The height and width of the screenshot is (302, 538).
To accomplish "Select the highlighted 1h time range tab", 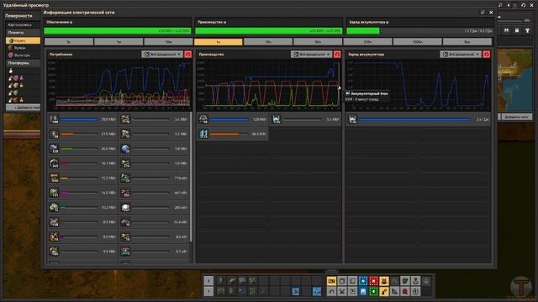I will [x=219, y=42].
